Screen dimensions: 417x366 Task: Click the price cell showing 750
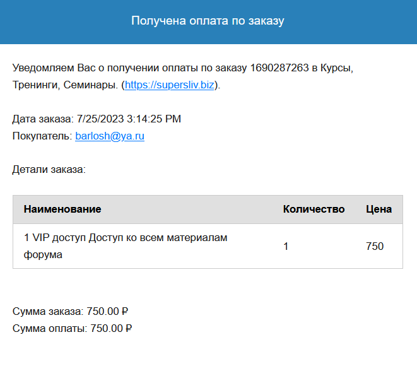(x=375, y=246)
